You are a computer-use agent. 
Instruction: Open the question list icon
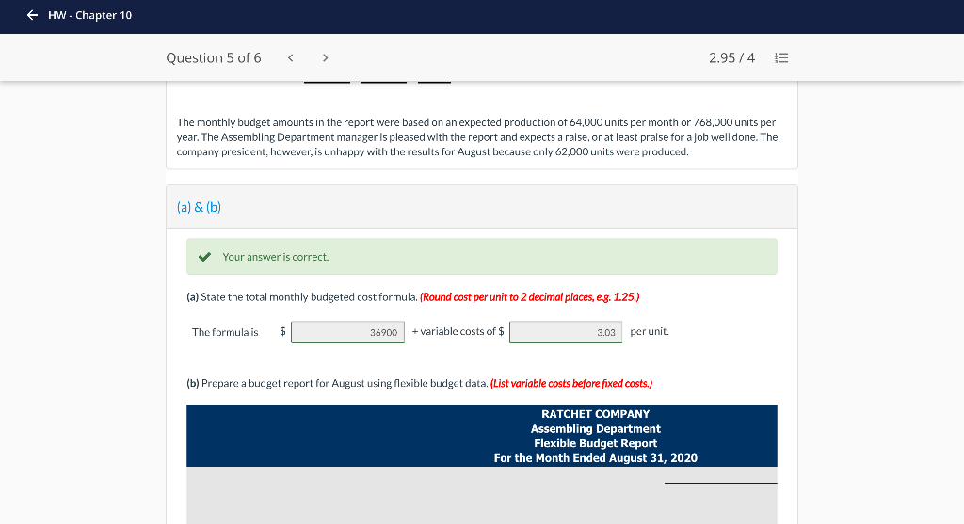click(781, 57)
